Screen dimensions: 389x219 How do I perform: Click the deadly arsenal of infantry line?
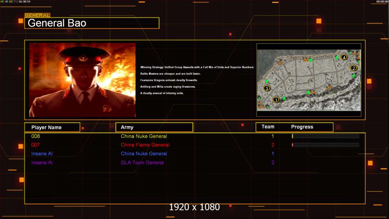click(162, 93)
